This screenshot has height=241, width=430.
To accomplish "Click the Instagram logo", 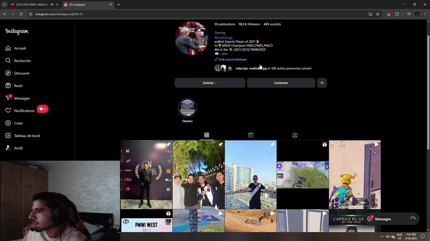I will [x=17, y=31].
